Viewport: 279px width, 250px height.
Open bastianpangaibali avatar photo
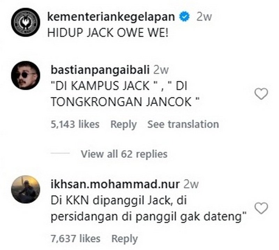pos(25,75)
